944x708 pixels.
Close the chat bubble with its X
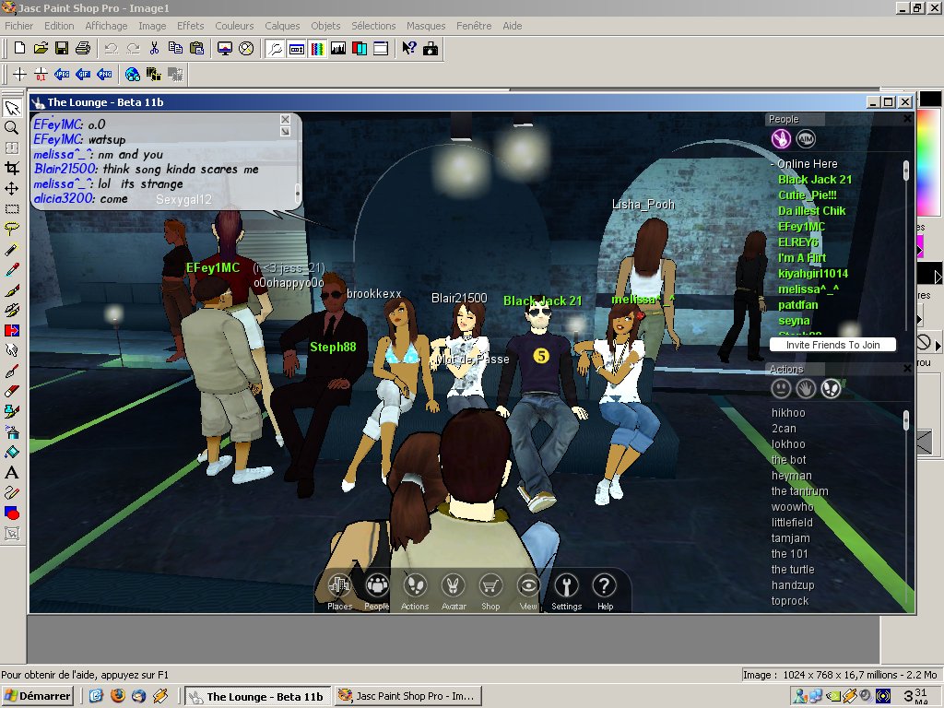click(x=286, y=119)
